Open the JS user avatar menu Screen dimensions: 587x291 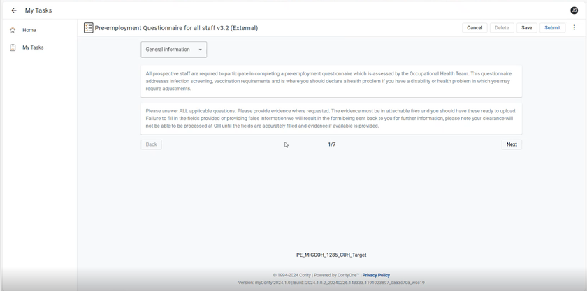574,10
